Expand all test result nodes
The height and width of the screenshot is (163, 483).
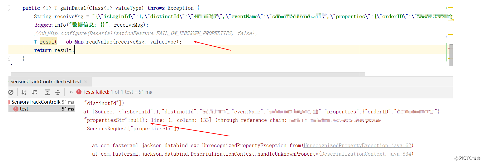tap(47, 92)
